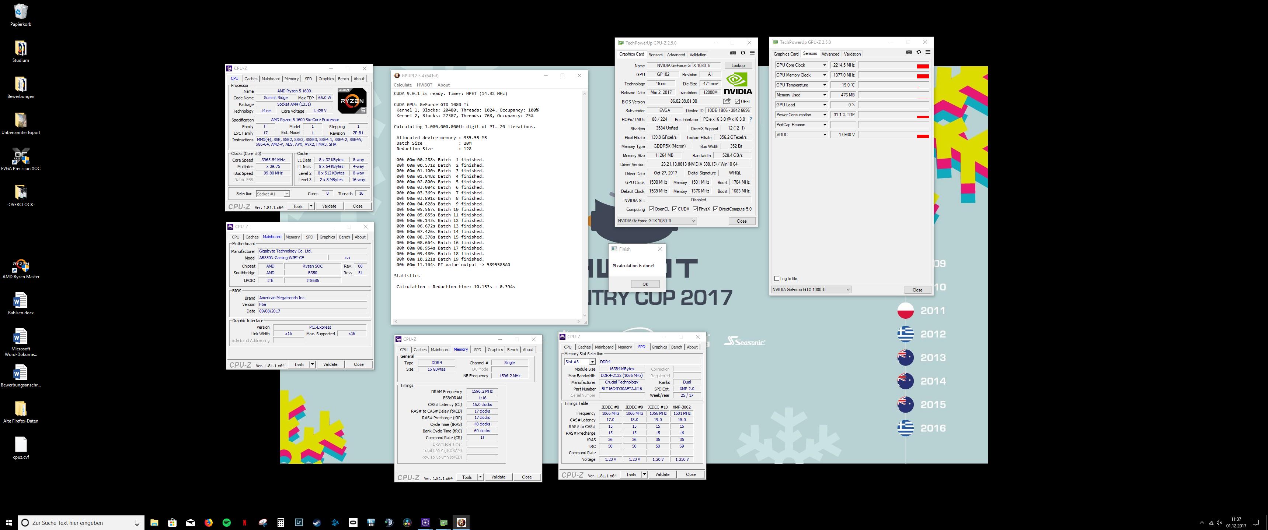Click Tools button in CPU-Z Memory window
Viewport: 1268px width, 530px height.
coord(467,477)
